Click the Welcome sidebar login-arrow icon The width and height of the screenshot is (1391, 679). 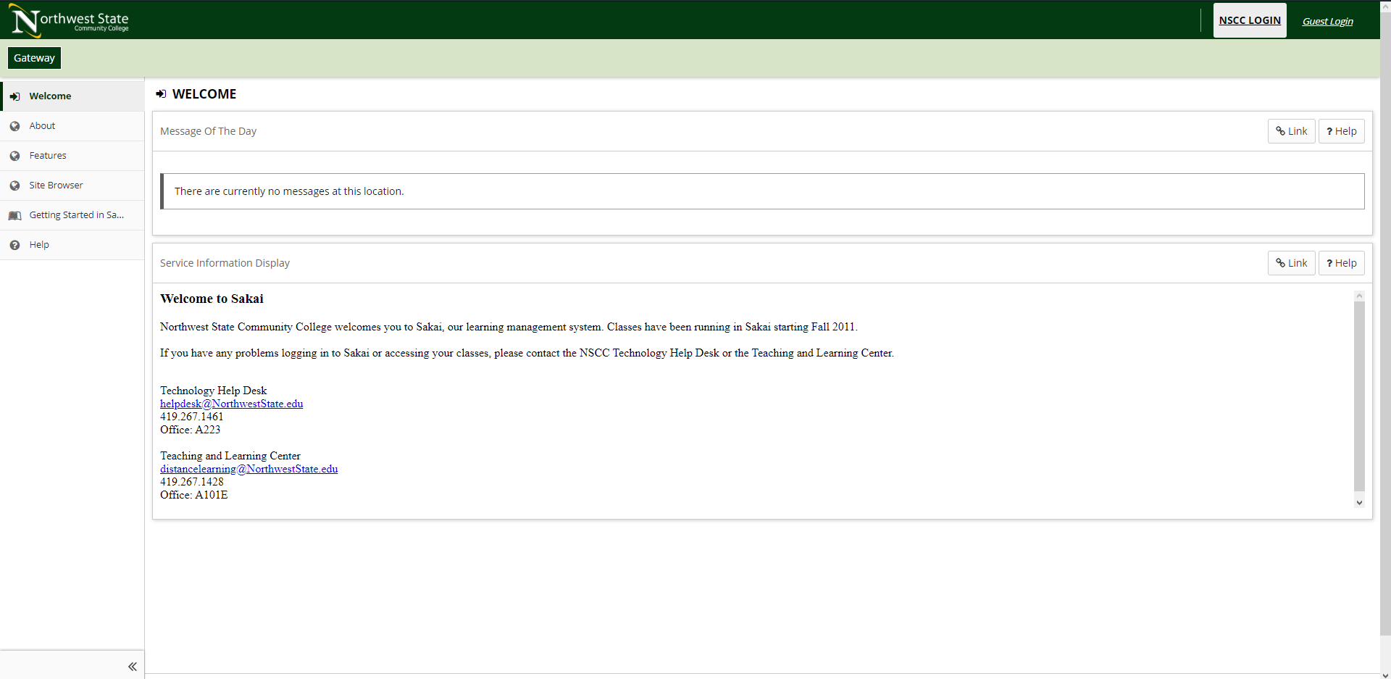click(14, 96)
